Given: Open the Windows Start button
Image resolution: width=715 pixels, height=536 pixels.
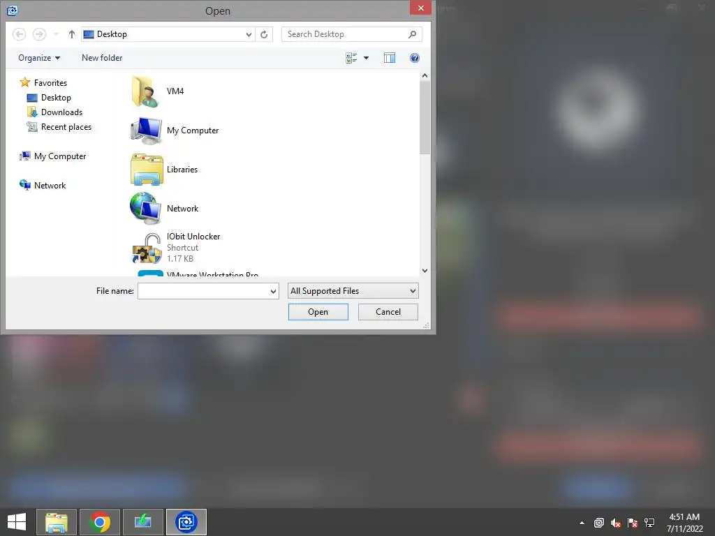Looking at the screenshot, I should pos(17,522).
